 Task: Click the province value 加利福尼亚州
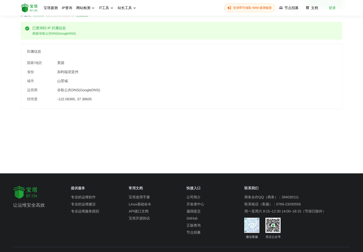pyautogui.click(x=68, y=72)
